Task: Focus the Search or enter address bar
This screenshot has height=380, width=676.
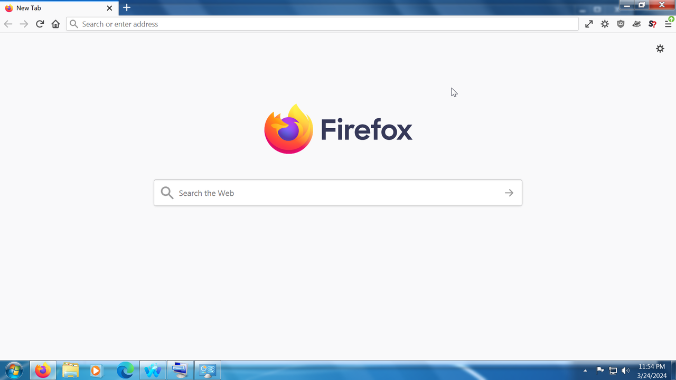Action: [x=322, y=24]
